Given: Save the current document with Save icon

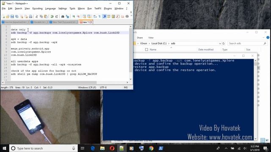Looking at the screenshot, I should [x=12, y=16].
